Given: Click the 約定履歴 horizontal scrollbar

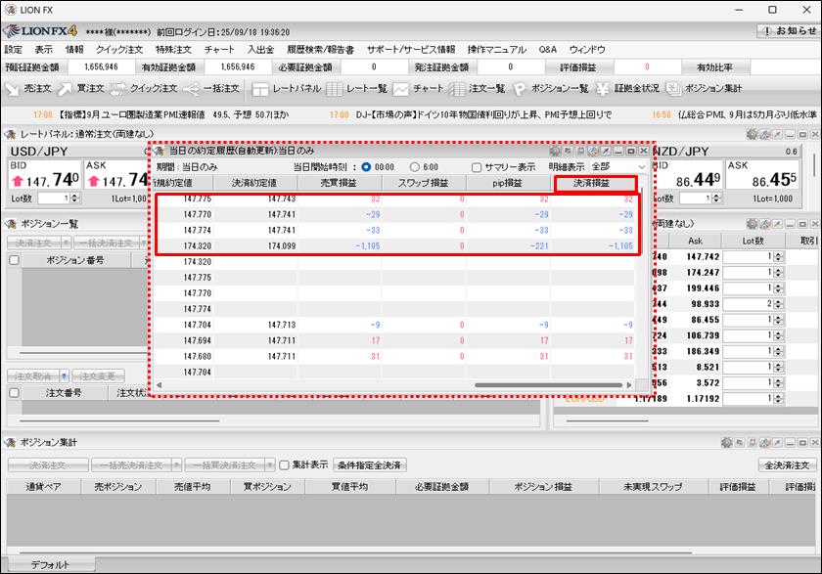Looking at the screenshot, I should point(528,385).
